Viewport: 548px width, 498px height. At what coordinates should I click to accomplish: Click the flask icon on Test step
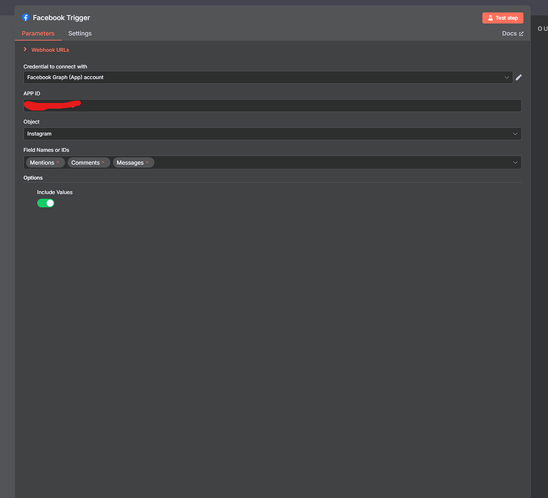(x=490, y=18)
